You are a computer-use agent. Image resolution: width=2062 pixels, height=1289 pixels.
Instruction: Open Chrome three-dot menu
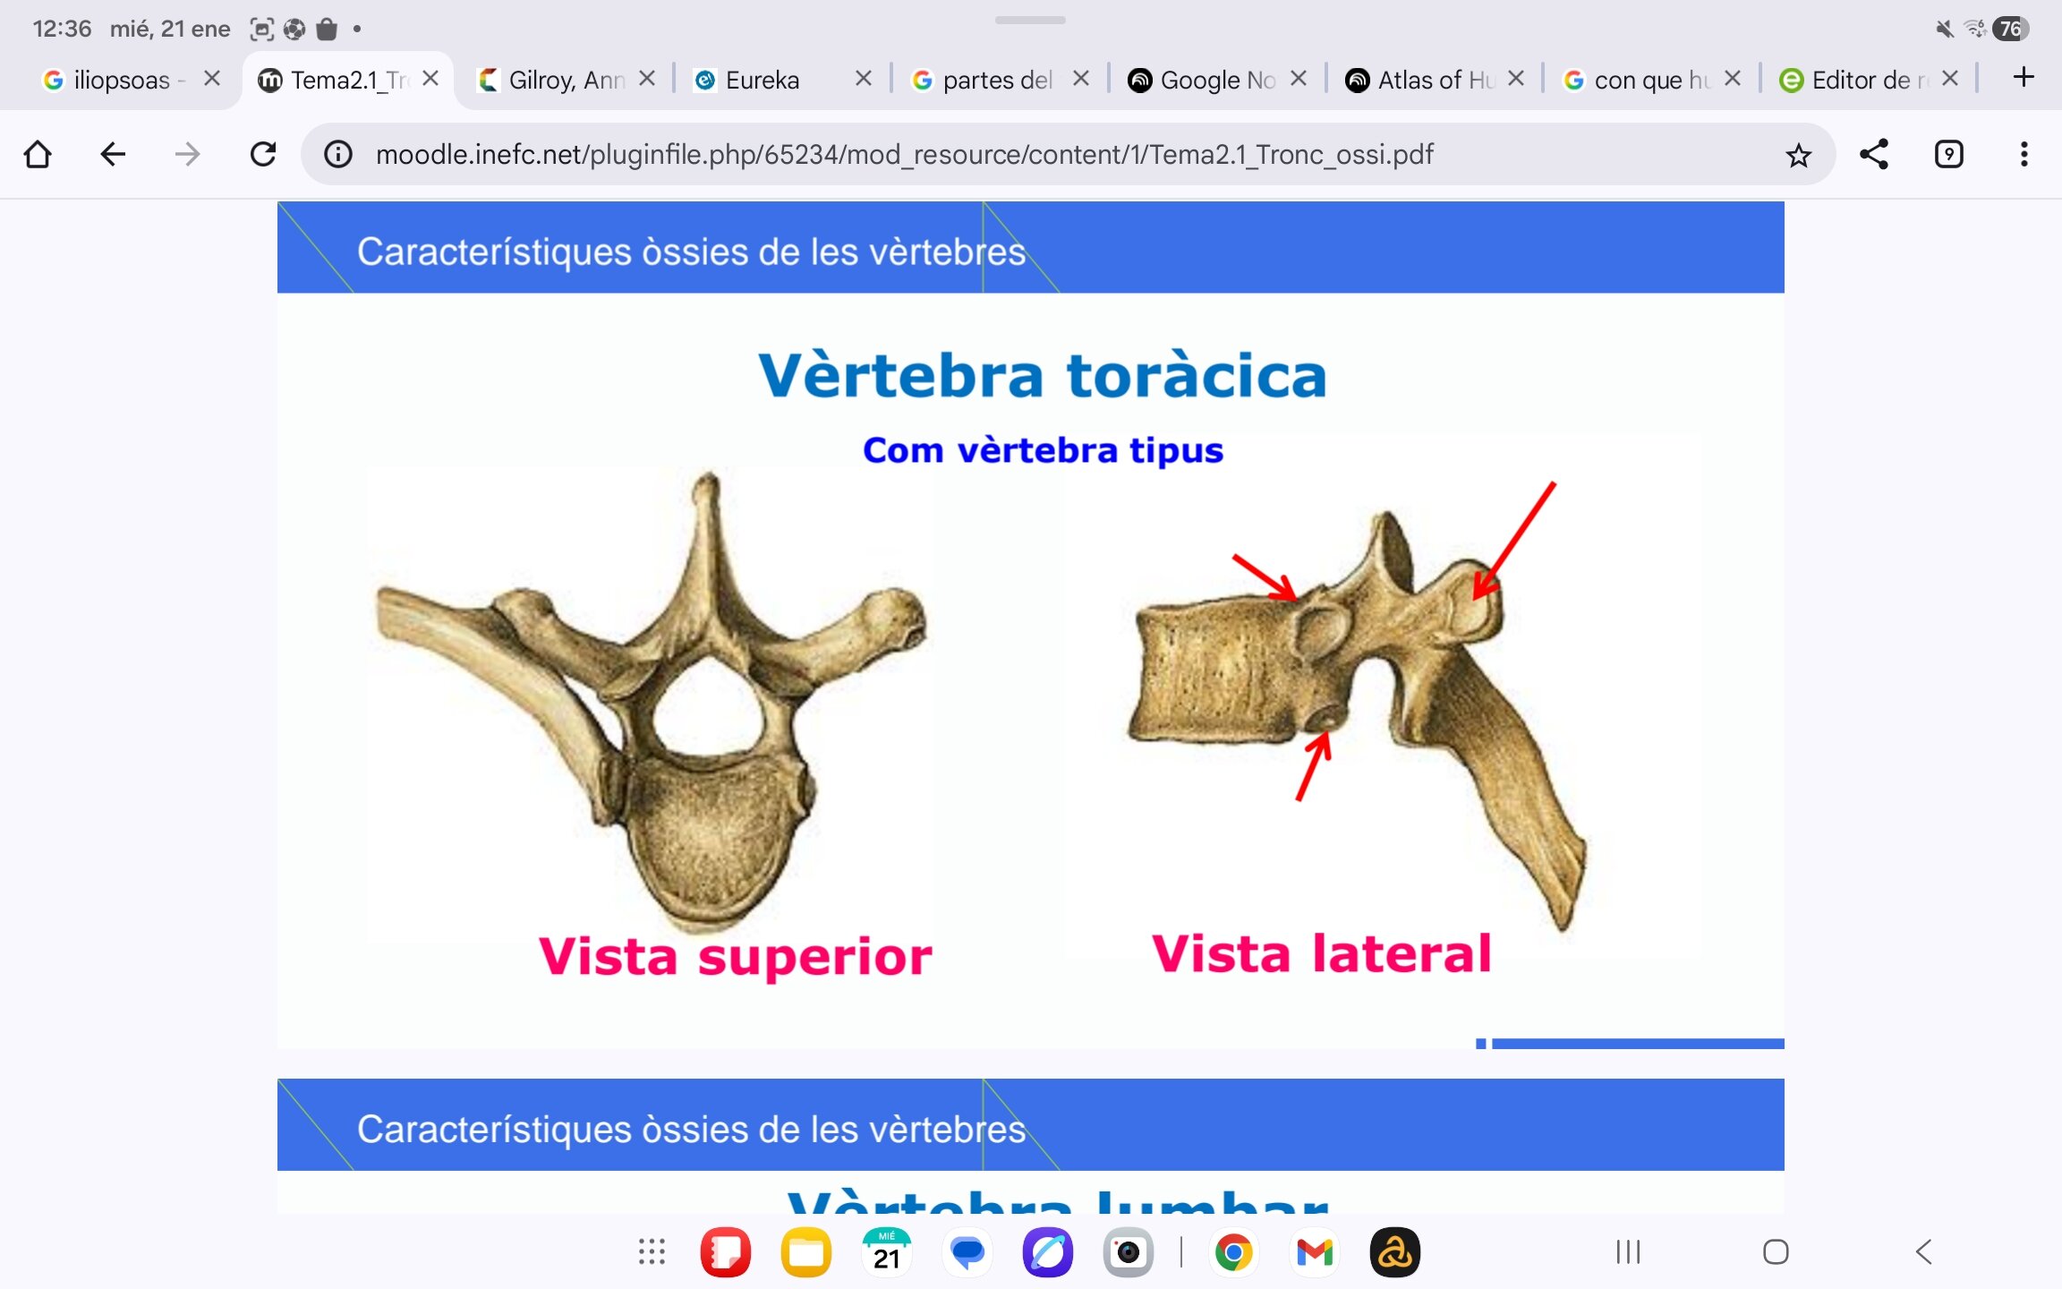coord(2024,154)
